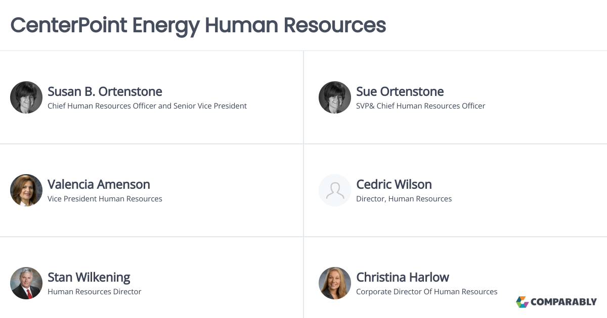The image size is (607, 318).
Task: Click 'Corporate Director Of Human Resources' text
Action: pyautogui.click(x=427, y=292)
